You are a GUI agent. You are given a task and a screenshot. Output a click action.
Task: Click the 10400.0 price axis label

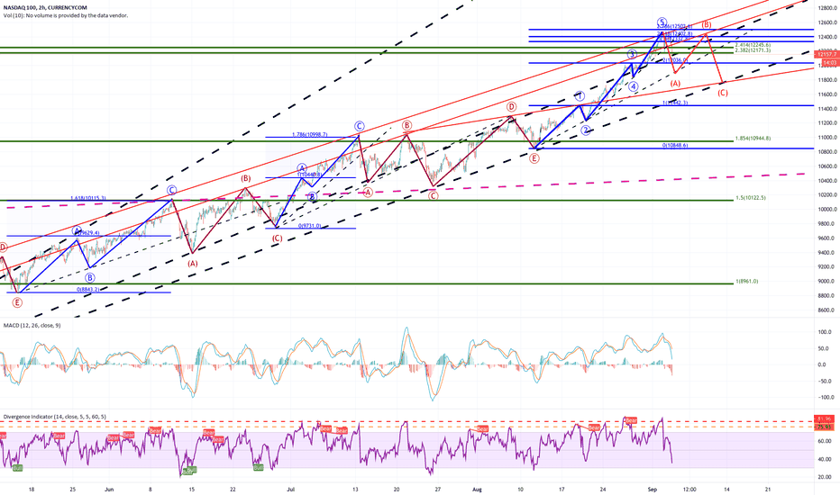(x=827, y=180)
